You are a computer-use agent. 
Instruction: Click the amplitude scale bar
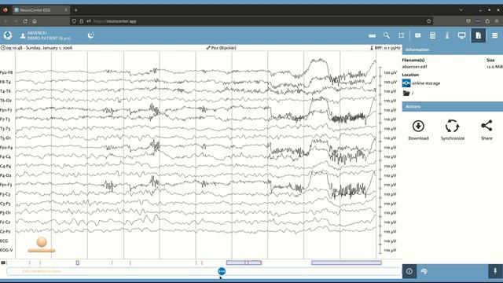(x=380, y=160)
